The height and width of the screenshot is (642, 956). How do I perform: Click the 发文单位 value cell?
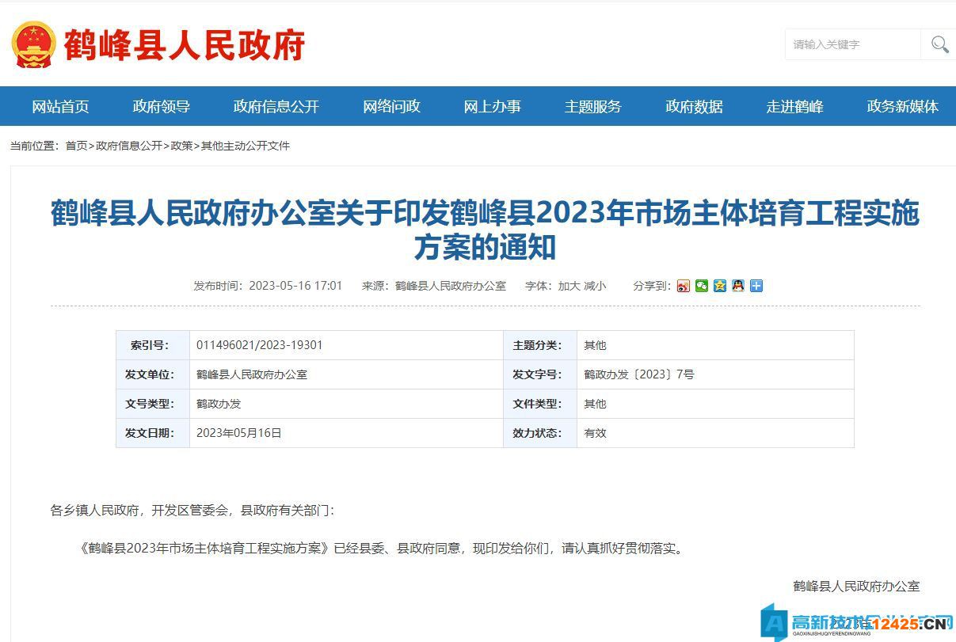[x=346, y=374]
